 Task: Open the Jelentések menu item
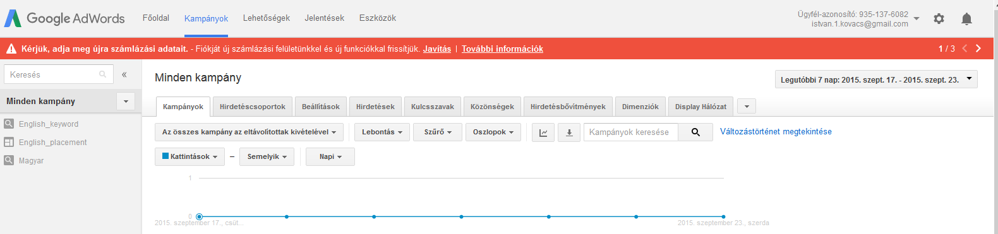pyautogui.click(x=324, y=18)
